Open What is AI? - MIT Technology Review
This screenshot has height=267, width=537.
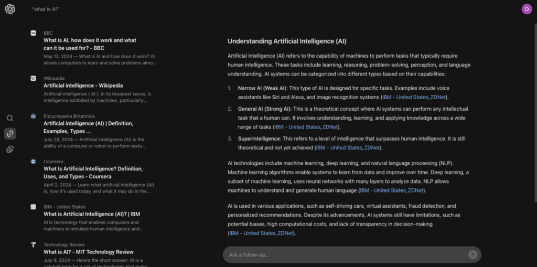click(88, 252)
